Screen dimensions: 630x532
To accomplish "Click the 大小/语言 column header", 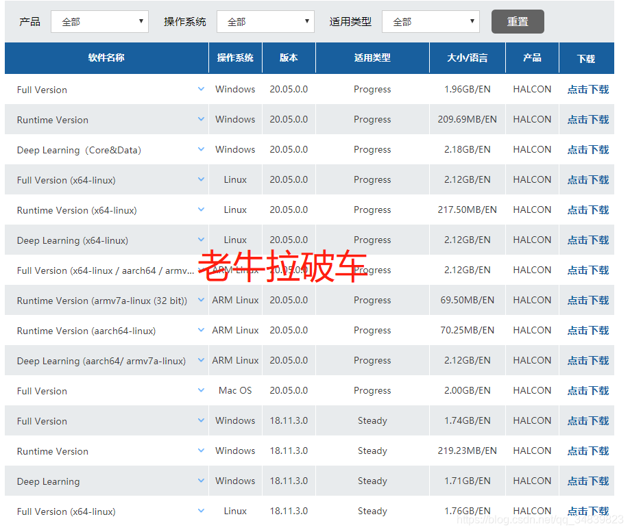I will (468, 58).
